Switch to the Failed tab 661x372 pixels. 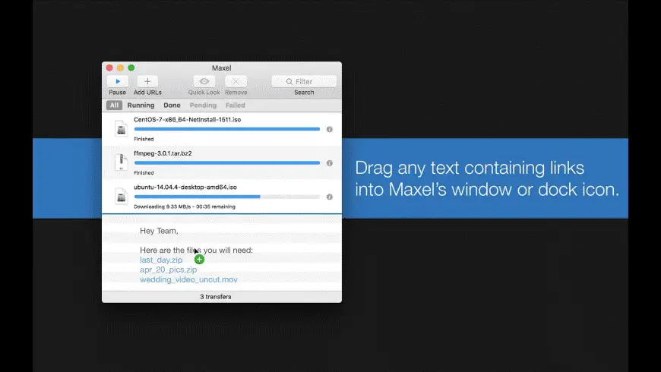pyautogui.click(x=236, y=106)
